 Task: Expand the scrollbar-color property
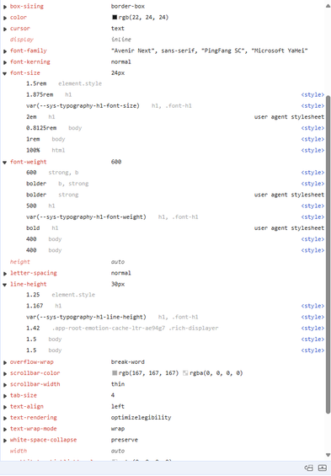[x=5, y=373]
